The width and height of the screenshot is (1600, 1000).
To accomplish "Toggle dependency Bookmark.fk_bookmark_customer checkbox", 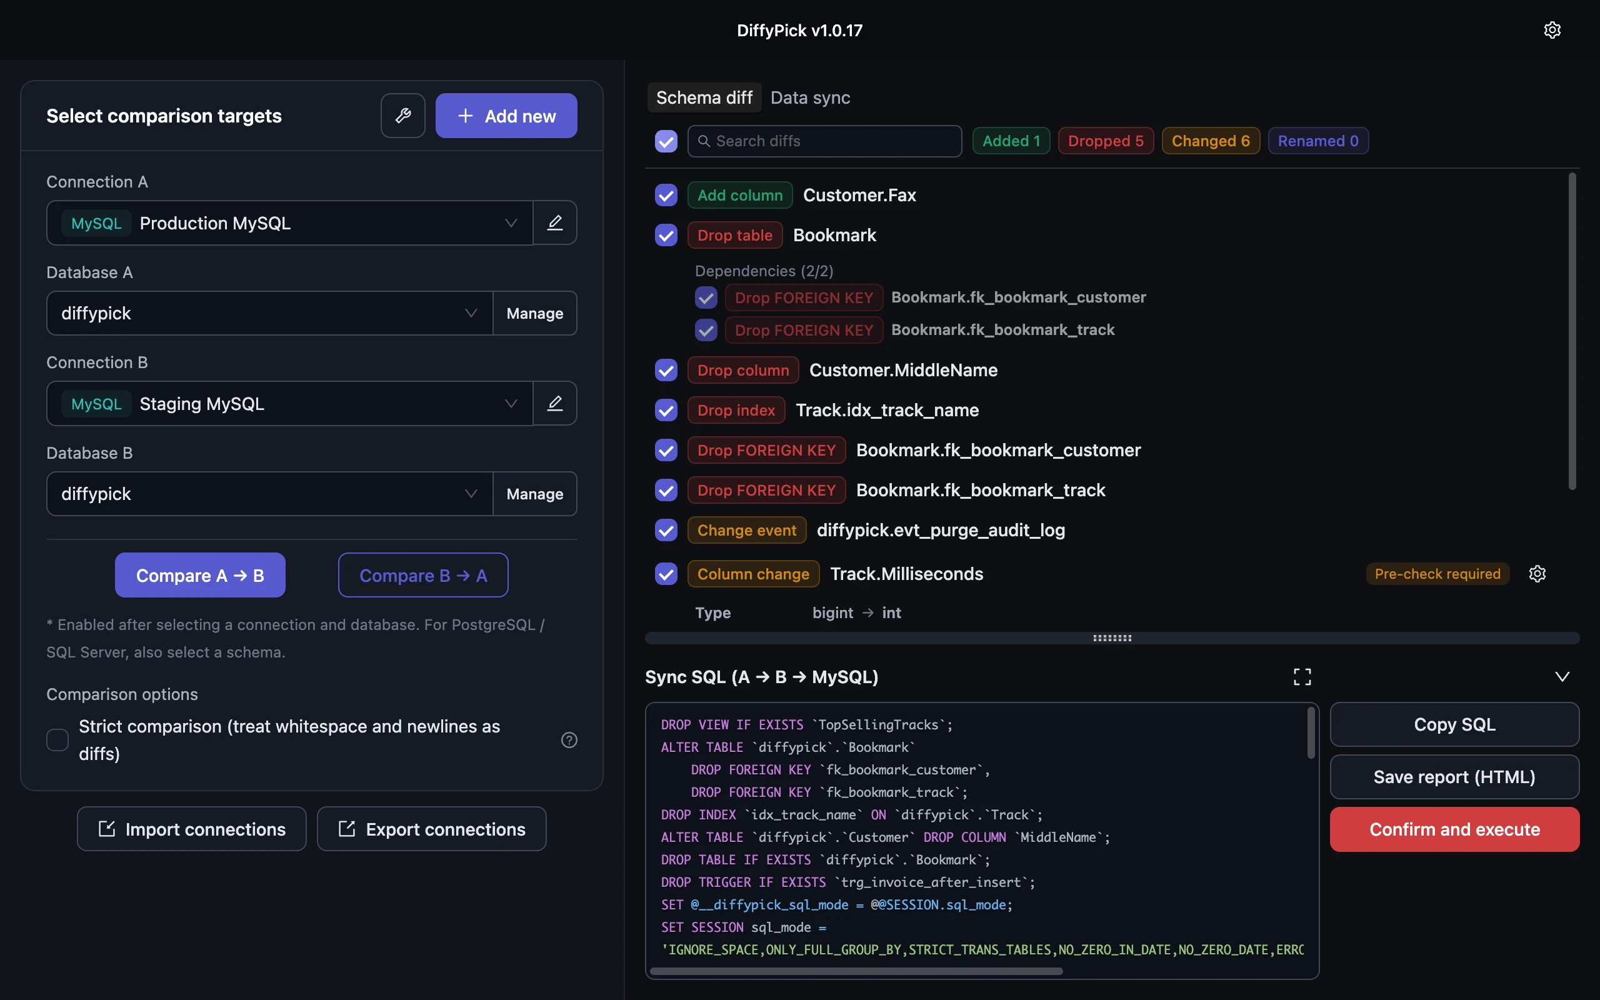I will click(x=706, y=297).
